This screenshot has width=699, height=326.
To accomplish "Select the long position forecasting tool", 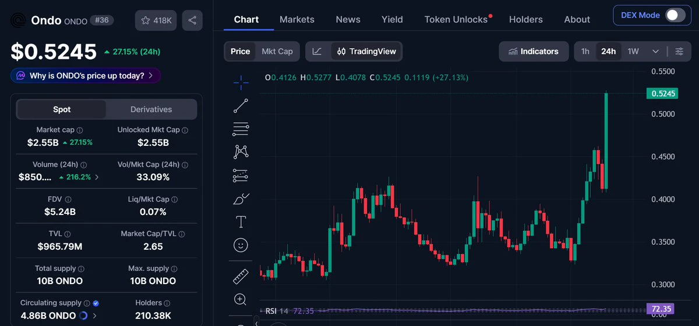I will 241,175.
